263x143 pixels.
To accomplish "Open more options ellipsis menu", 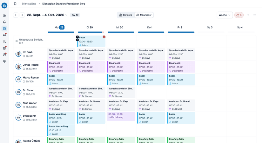I will coord(255,15).
